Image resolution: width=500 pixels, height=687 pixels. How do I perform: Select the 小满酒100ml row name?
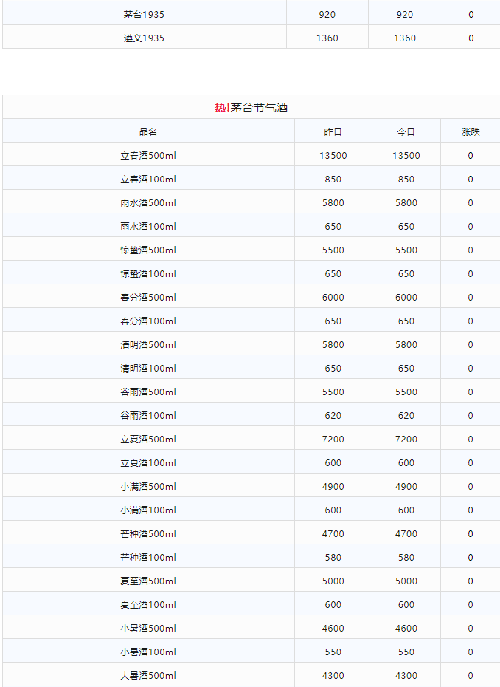coord(148,510)
